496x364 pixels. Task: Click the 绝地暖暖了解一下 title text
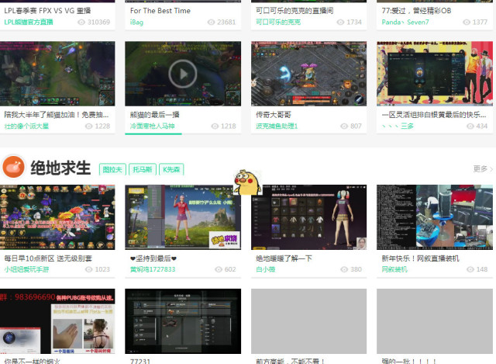tap(284, 258)
